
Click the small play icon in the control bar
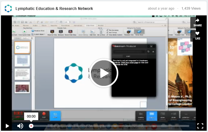[x=7, y=126]
